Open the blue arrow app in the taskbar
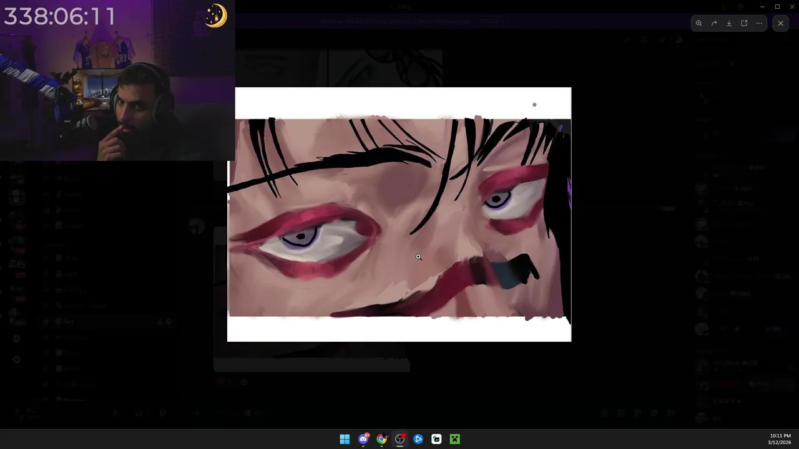The height and width of the screenshot is (449, 799). coord(418,439)
